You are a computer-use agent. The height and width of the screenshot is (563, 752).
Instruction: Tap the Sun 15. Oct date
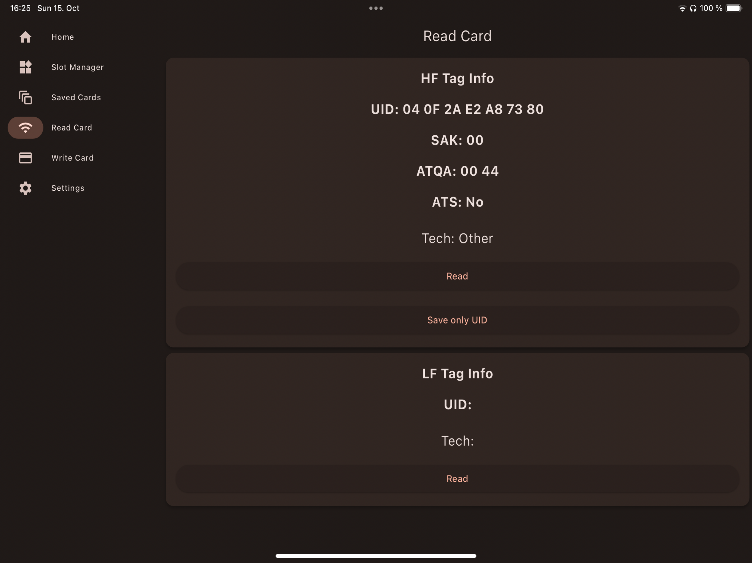point(58,8)
